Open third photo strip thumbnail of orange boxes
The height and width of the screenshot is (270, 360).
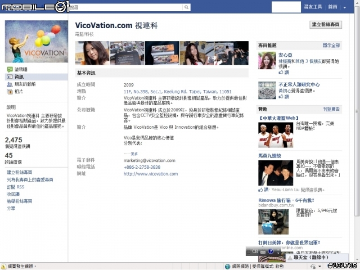[x=162, y=53]
